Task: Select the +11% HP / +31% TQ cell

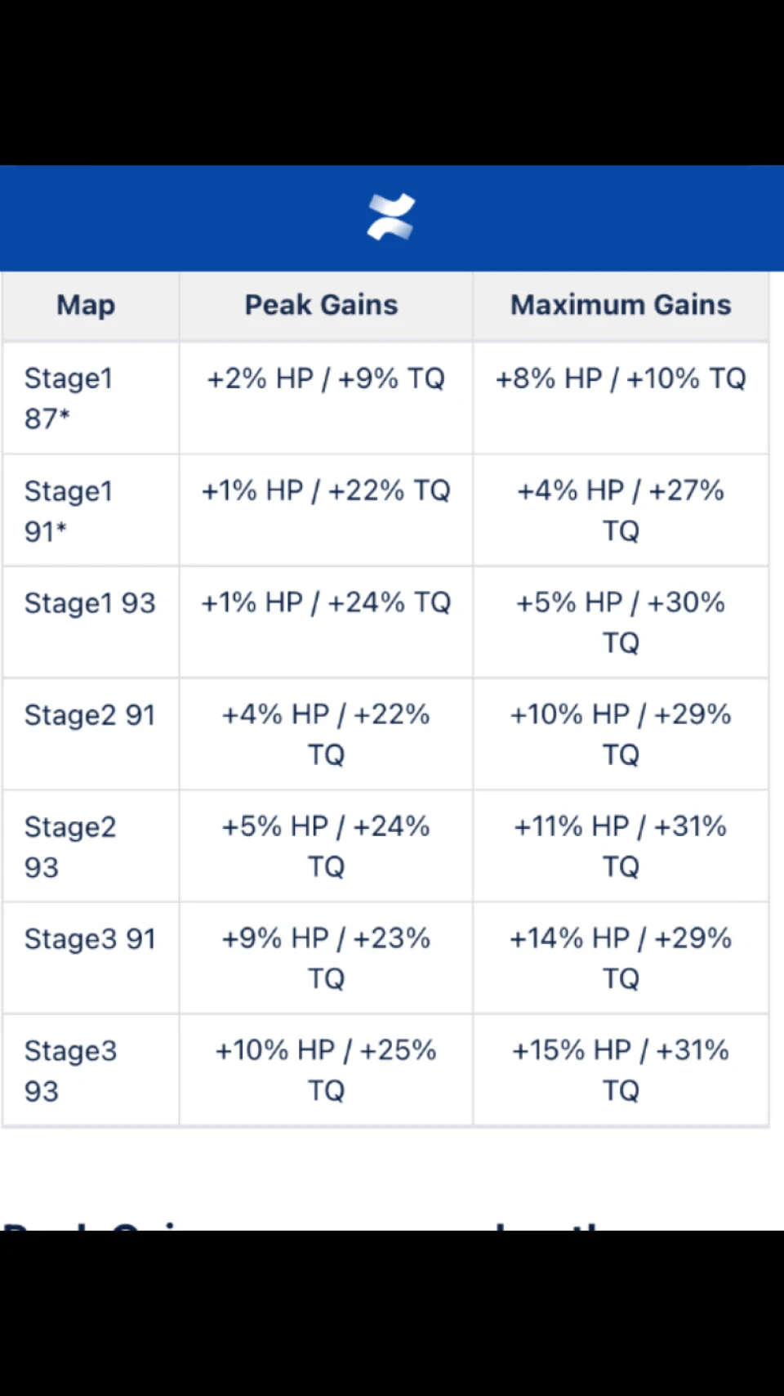Action: point(621,846)
